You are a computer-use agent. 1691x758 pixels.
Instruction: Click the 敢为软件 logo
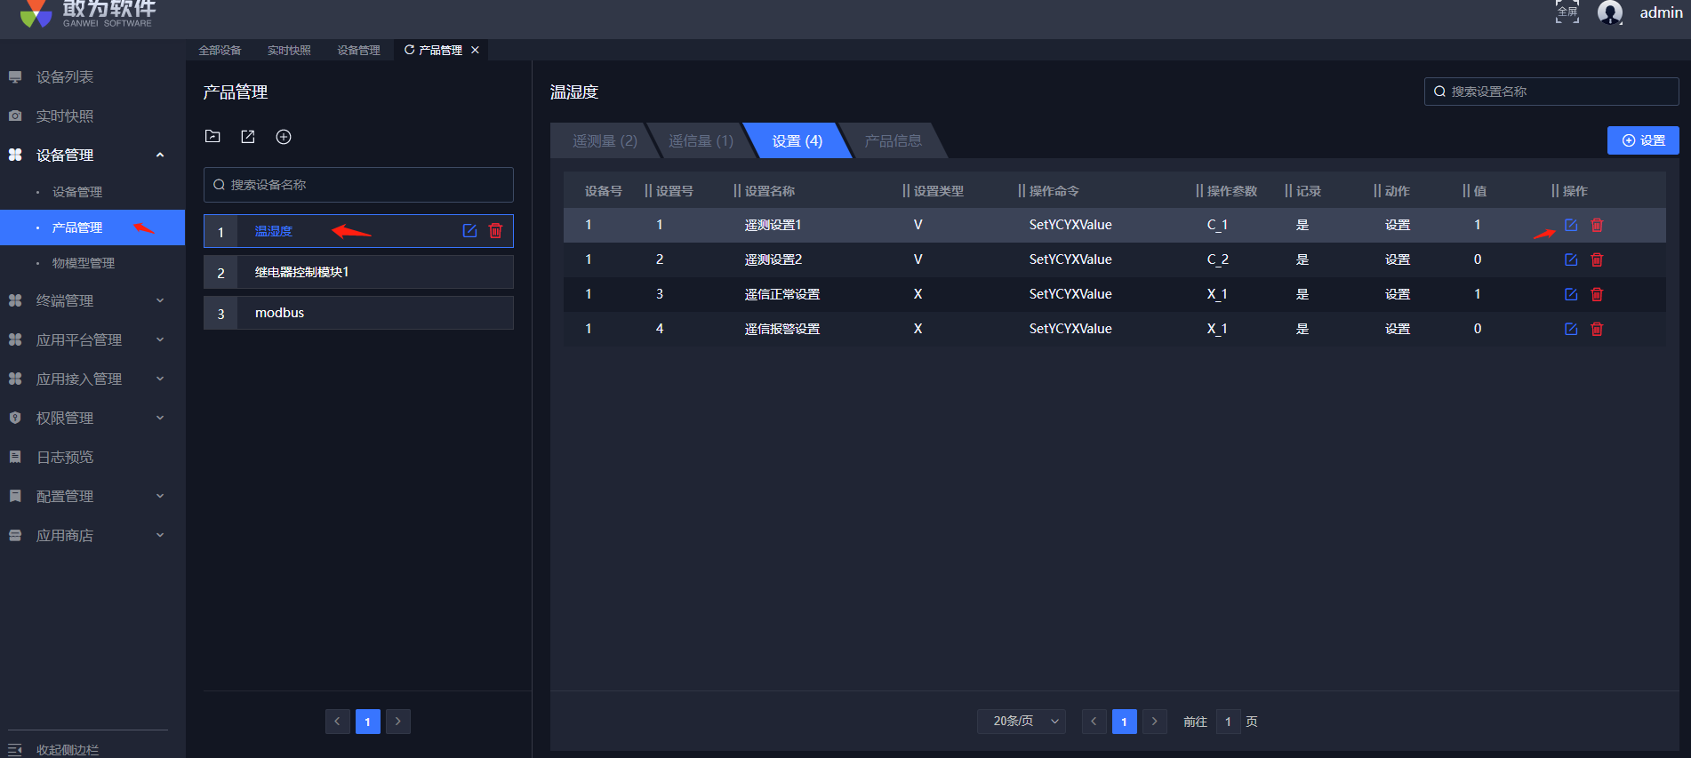point(88,13)
